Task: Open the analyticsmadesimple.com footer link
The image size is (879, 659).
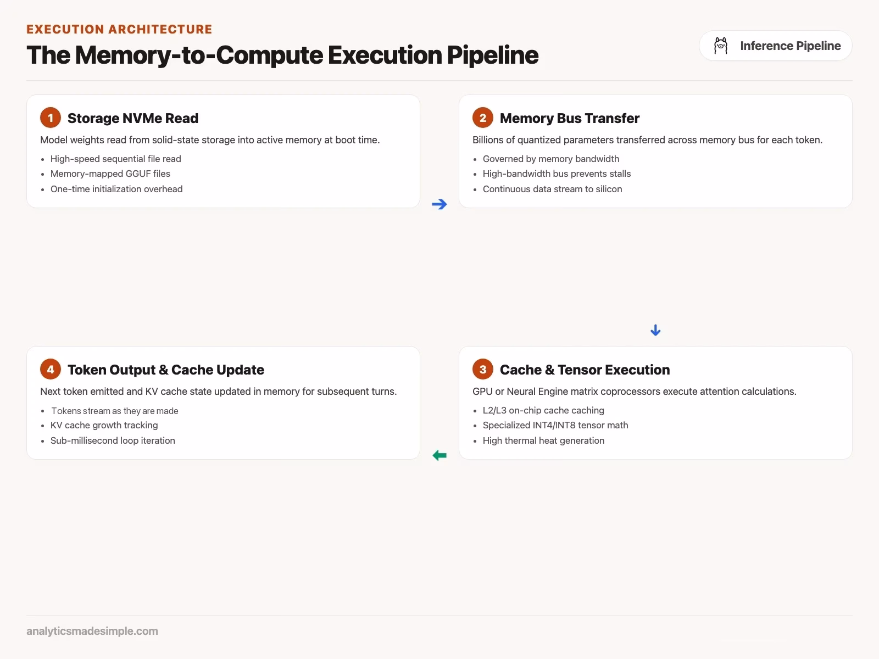Action: (92, 631)
